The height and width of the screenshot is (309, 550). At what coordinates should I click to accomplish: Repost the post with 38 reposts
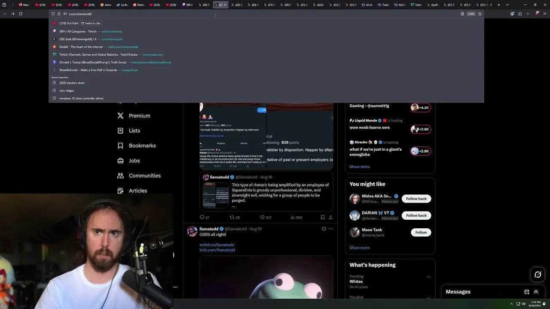(x=235, y=217)
